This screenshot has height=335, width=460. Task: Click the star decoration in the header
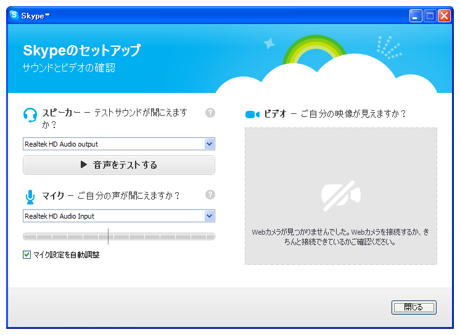269,44
